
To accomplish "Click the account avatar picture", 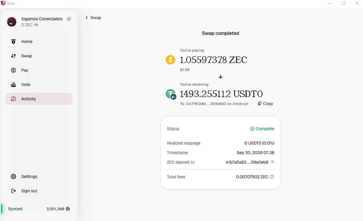I will tap(12, 22).
